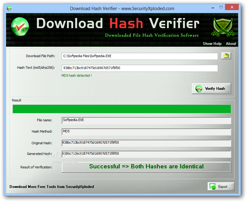Screen dimensions: 247x202
Task: Open the About link
Action: click(231, 44)
